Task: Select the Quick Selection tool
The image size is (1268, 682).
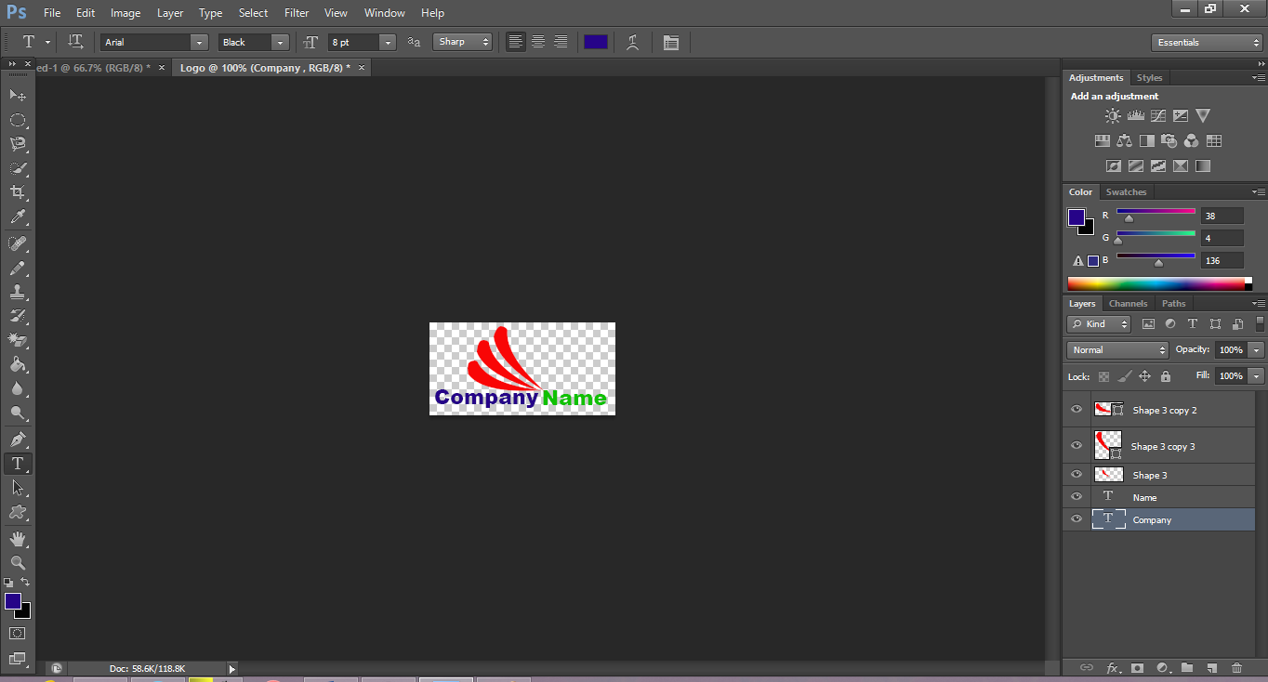Action: (x=18, y=169)
